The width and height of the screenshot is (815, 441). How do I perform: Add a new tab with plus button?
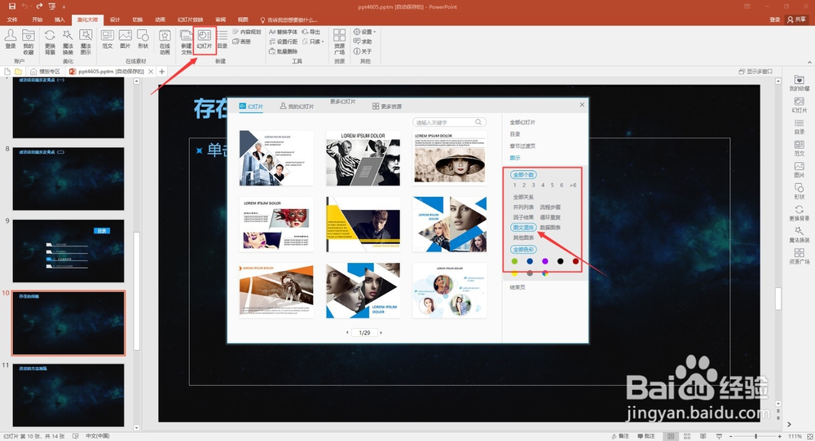point(161,72)
